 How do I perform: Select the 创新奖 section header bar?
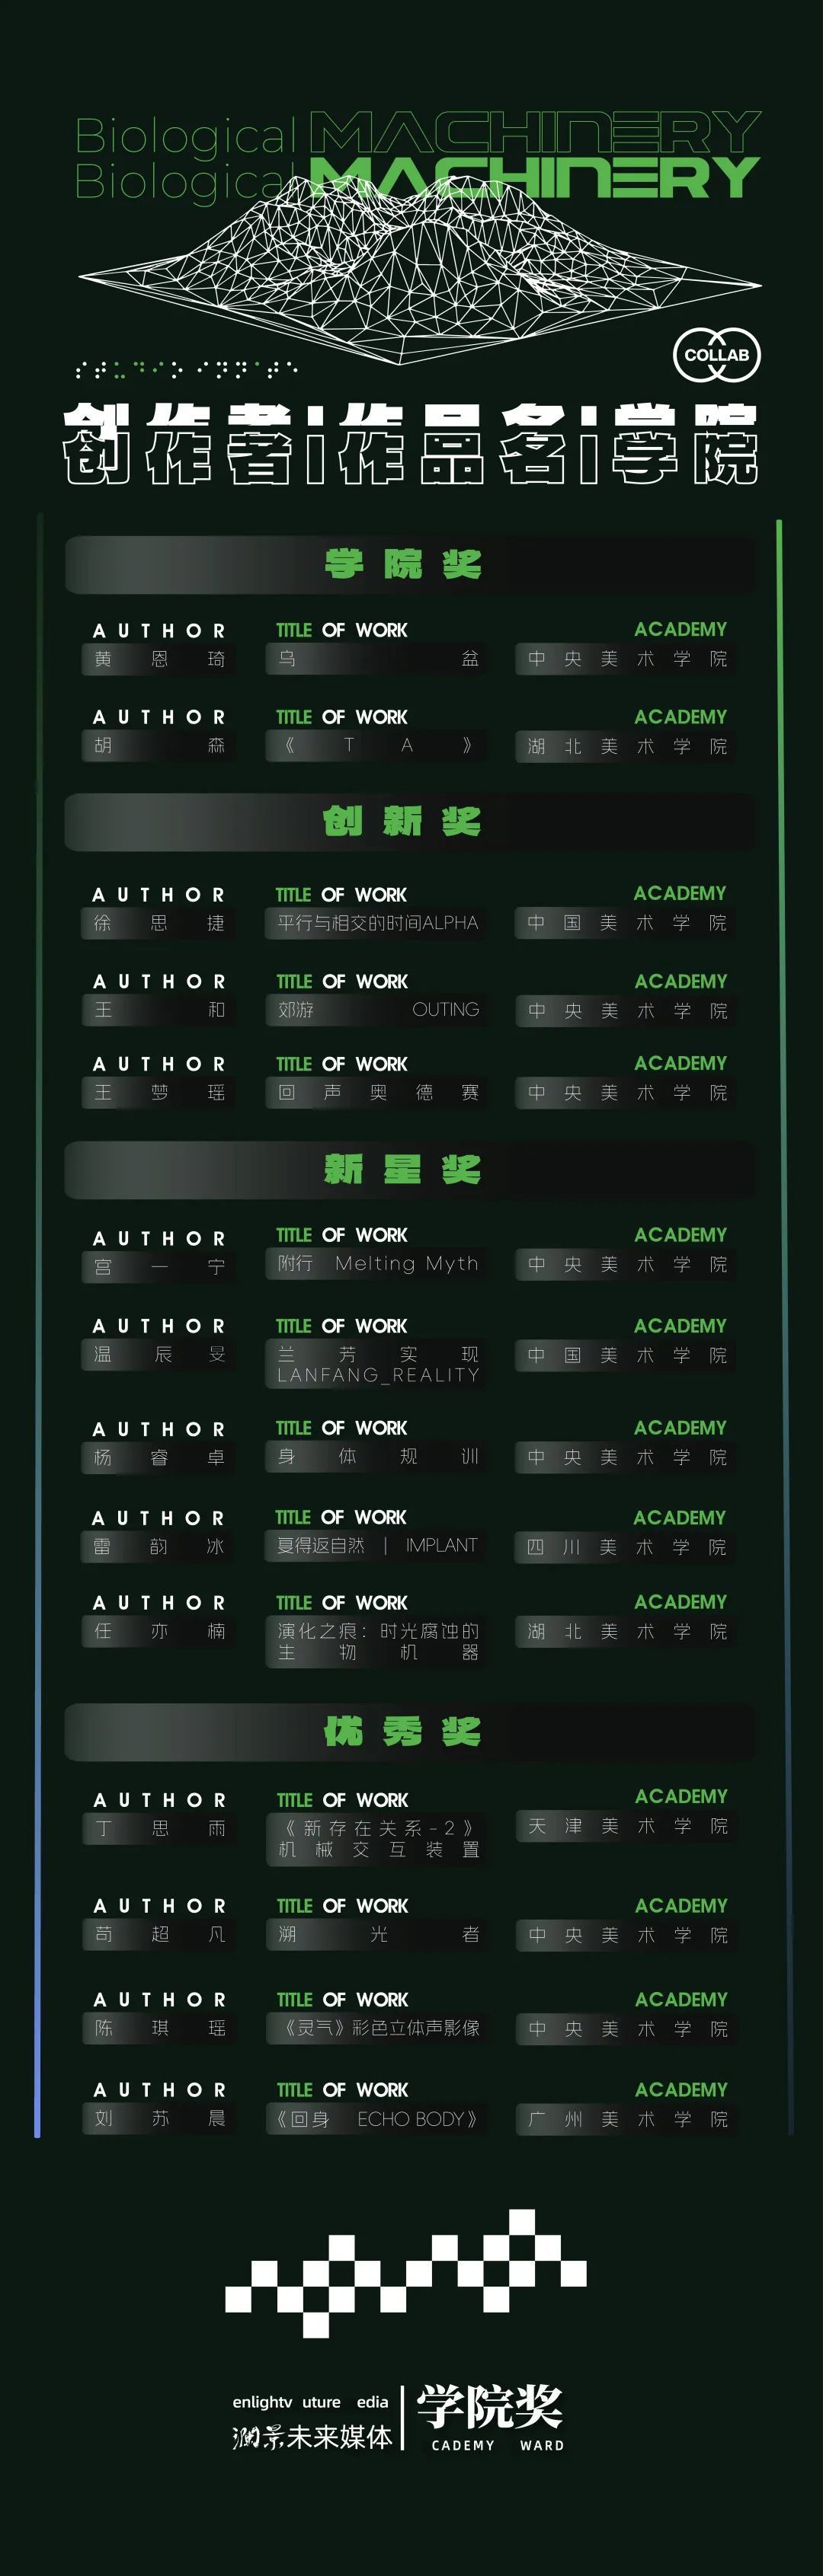[411, 822]
